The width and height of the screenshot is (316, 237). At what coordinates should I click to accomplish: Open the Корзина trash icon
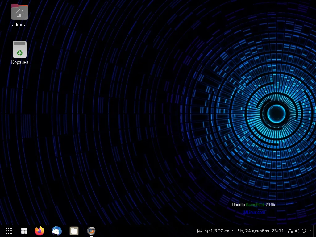coord(20,49)
